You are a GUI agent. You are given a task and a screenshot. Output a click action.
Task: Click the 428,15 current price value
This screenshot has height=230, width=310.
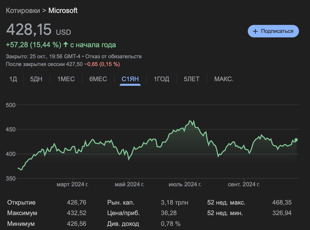click(29, 30)
